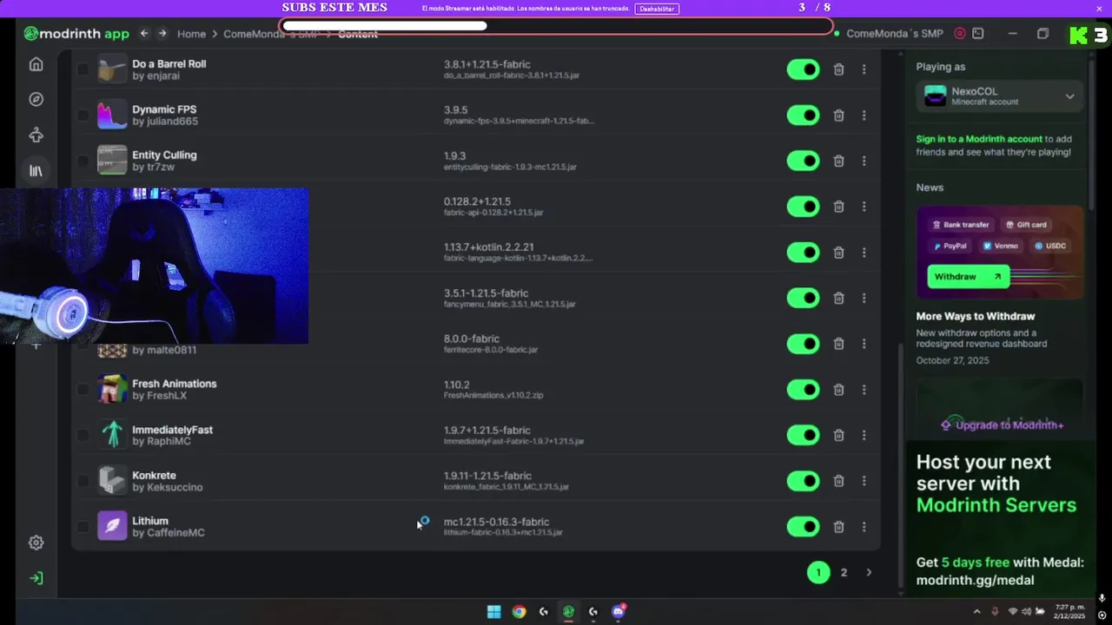1112x625 pixels.
Task: Open Chrome from the taskbar
Action: point(519,612)
